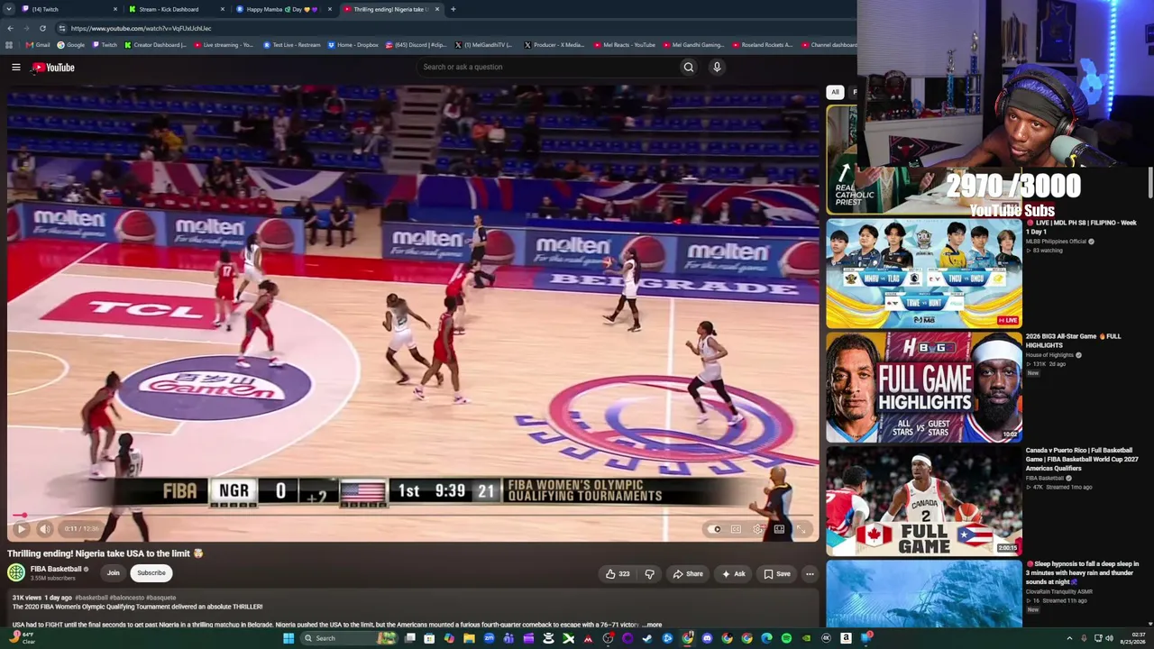Close the Twitch tab
Screen dimensions: 1154x649
click(x=115, y=9)
